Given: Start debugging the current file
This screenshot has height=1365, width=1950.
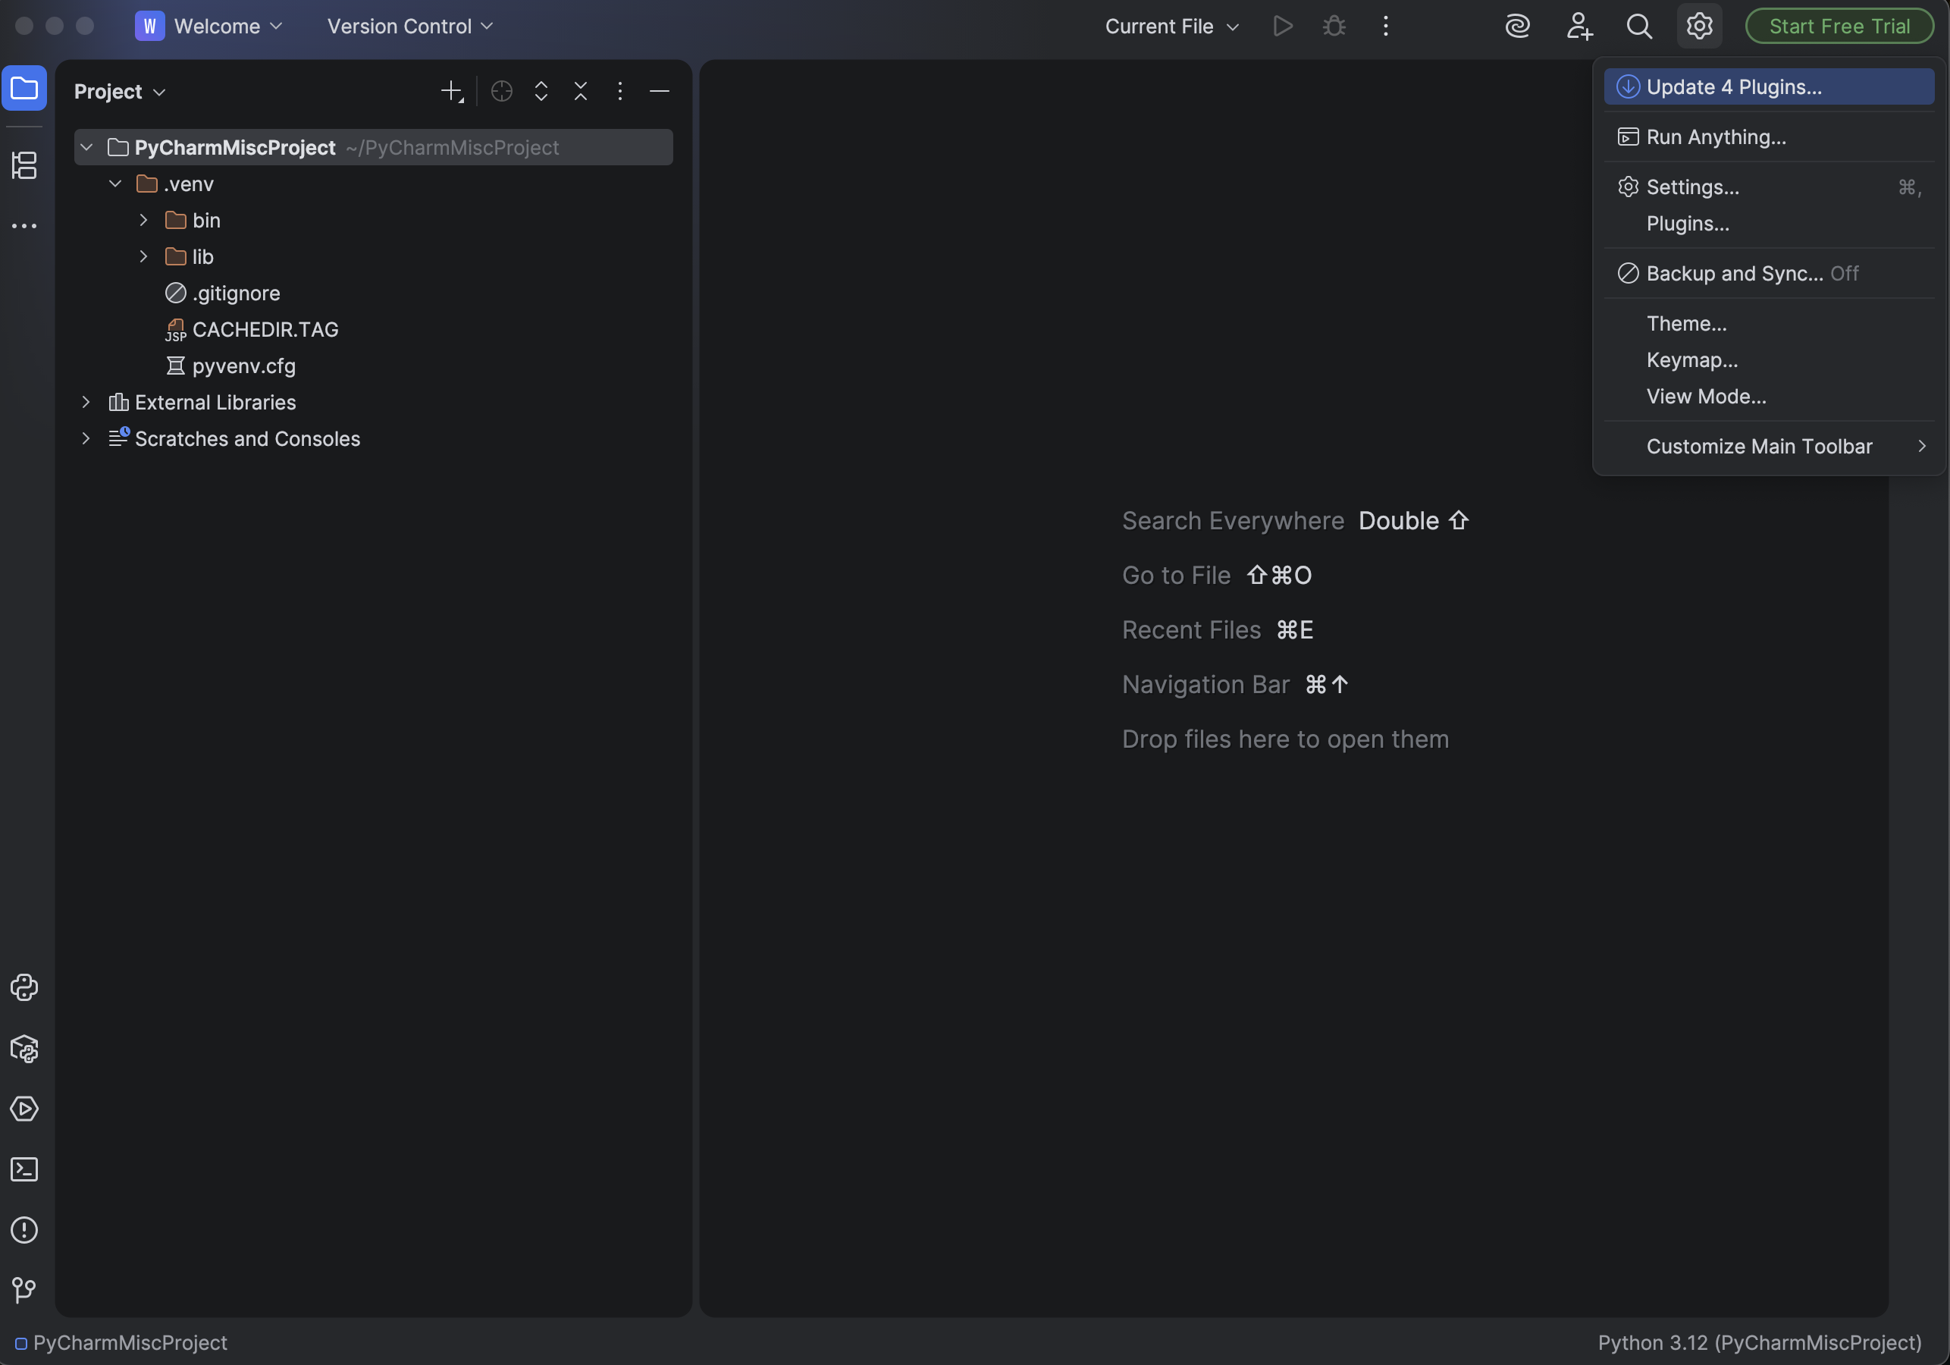Looking at the screenshot, I should (1334, 26).
